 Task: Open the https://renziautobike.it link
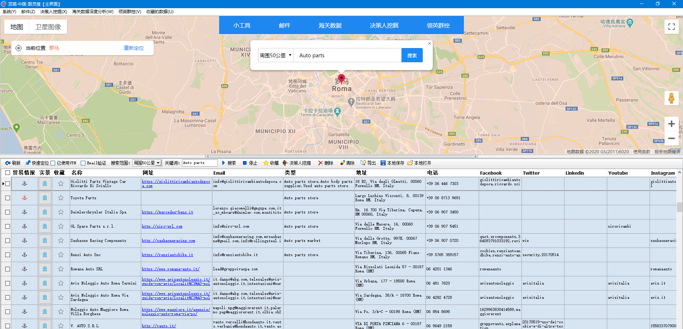168,255
